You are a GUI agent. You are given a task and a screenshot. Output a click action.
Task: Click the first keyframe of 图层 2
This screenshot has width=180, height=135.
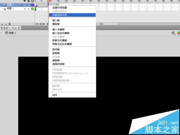pyautogui.click(x=35, y=5)
